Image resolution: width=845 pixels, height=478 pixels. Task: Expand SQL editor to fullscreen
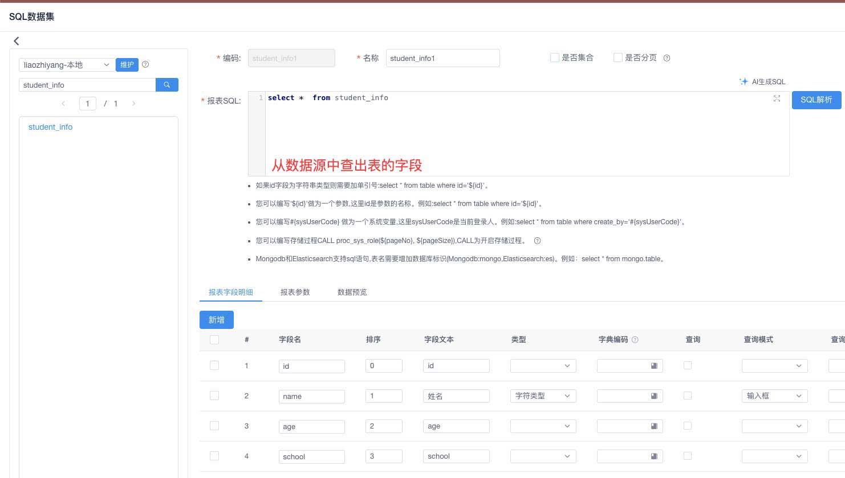click(777, 98)
